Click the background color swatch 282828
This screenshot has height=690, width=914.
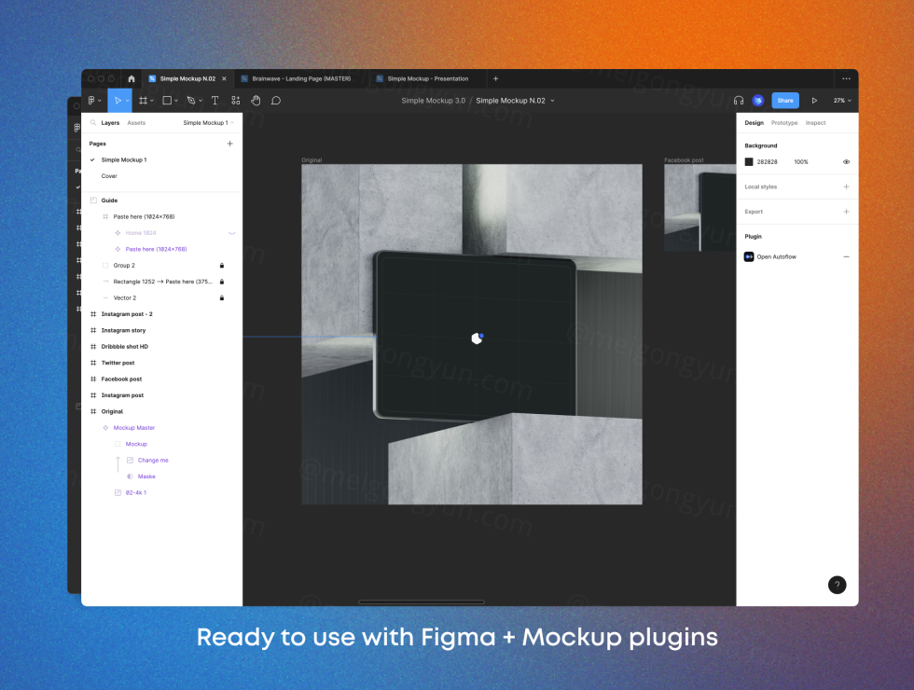coord(749,162)
